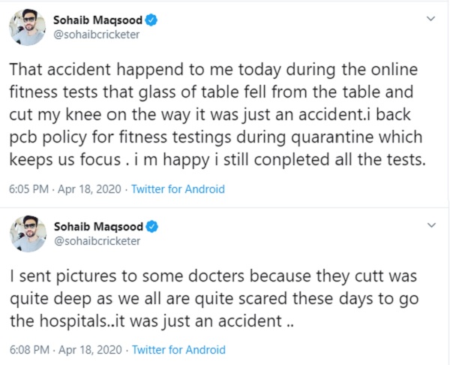The width and height of the screenshot is (450, 365).
Task: Open Twitter for Android link on the first tweet
Action: pyautogui.click(x=178, y=189)
